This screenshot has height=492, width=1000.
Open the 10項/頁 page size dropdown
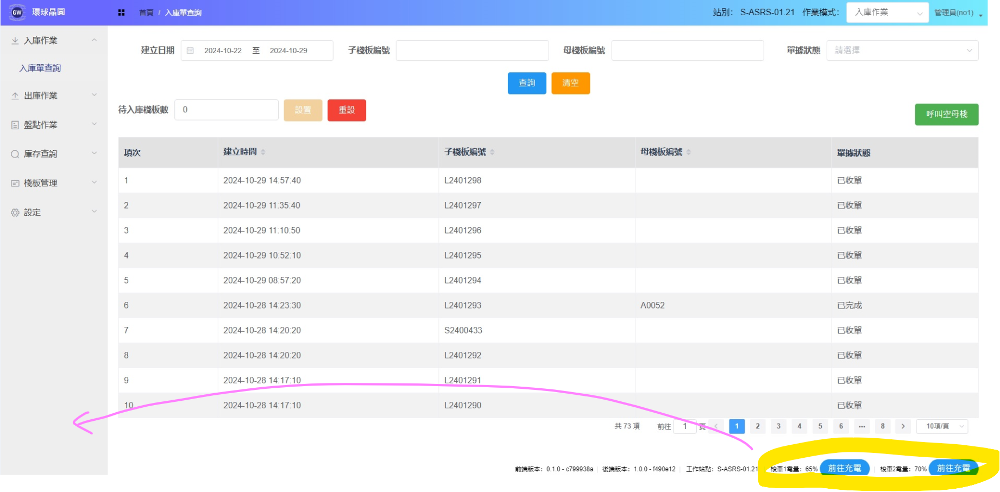942,426
